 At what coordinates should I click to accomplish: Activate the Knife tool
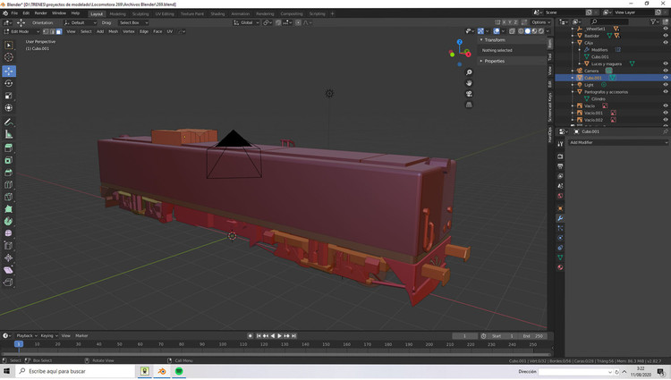pyautogui.click(x=9, y=197)
